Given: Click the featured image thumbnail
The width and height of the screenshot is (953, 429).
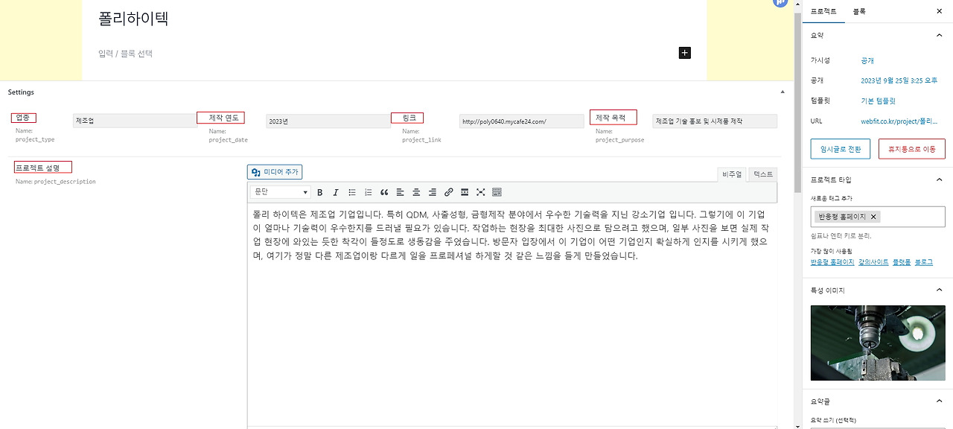Looking at the screenshot, I should [878, 343].
